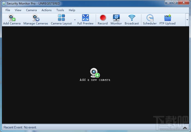Viewport: 191px width, 132px height.
Task: Start recording with the red Record button
Action: click(103, 20)
